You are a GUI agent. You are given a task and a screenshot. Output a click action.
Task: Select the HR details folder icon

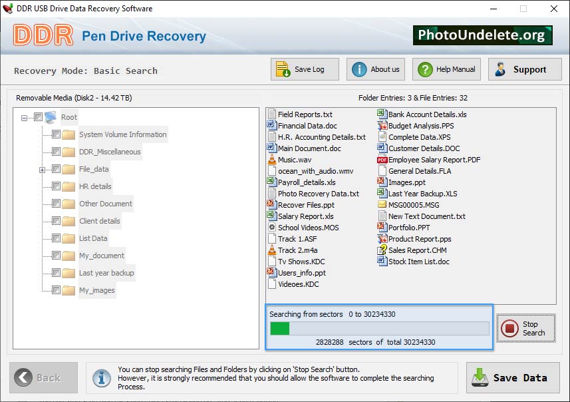click(69, 186)
